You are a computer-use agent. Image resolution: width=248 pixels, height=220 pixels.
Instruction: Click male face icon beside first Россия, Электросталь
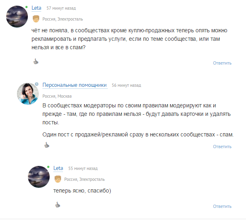coord(36,19)
